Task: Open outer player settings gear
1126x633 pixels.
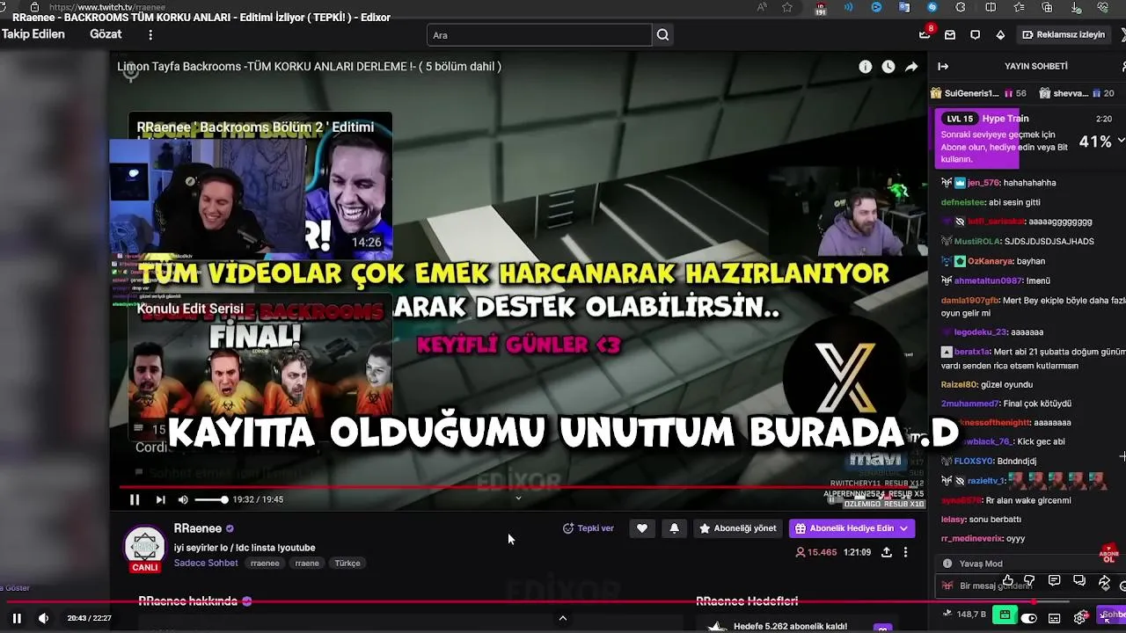Action: pyautogui.click(x=1079, y=618)
